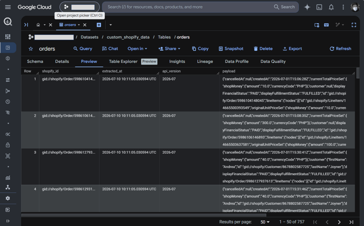Refresh the orders table
This screenshot has height=226, width=364.
[x=340, y=49]
